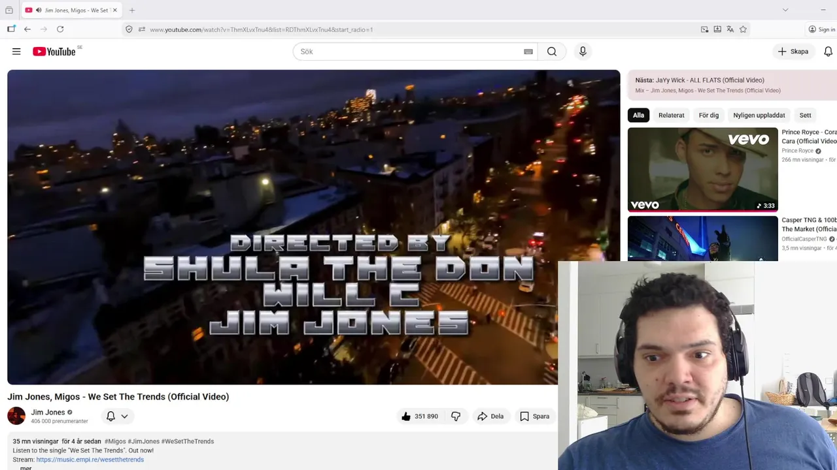Click the video title text

[x=118, y=397]
